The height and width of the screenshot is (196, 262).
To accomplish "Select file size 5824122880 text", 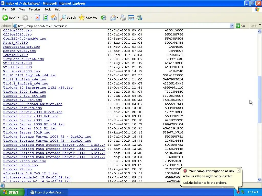I will click(173, 75).
